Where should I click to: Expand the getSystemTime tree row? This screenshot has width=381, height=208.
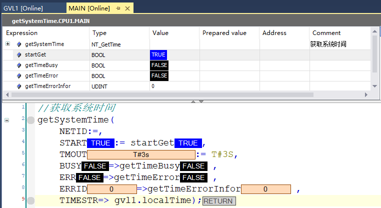click(7, 44)
